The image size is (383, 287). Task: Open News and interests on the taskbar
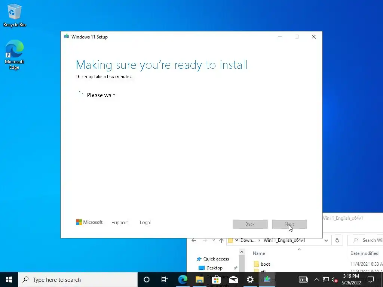(x=303, y=280)
